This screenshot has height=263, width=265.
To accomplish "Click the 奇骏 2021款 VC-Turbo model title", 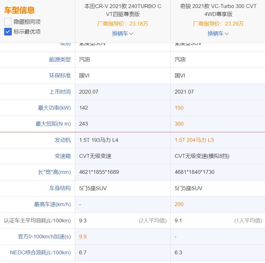I will [218, 10].
